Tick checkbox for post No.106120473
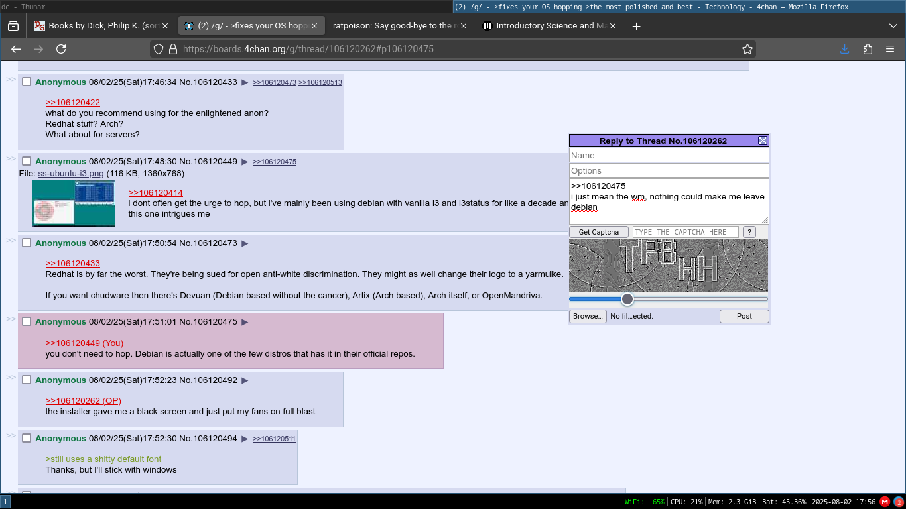 27,243
